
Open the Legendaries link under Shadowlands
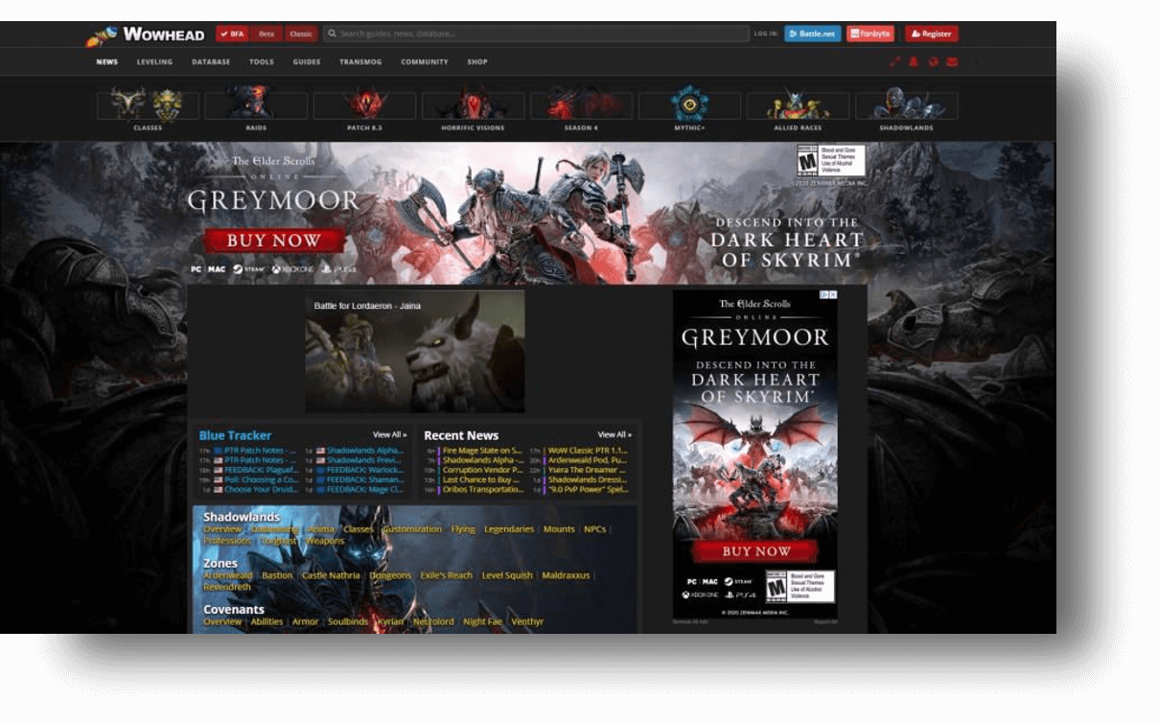509,529
